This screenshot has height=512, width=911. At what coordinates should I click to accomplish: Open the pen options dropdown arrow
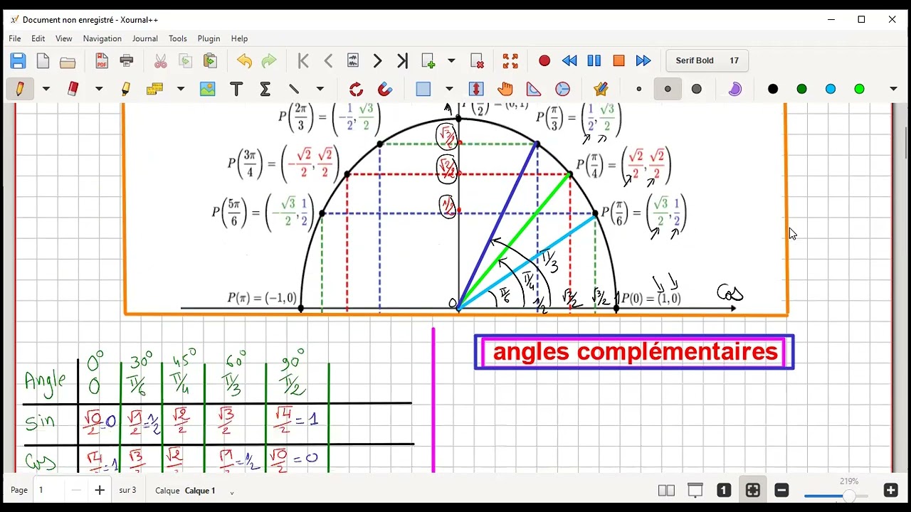tap(46, 89)
